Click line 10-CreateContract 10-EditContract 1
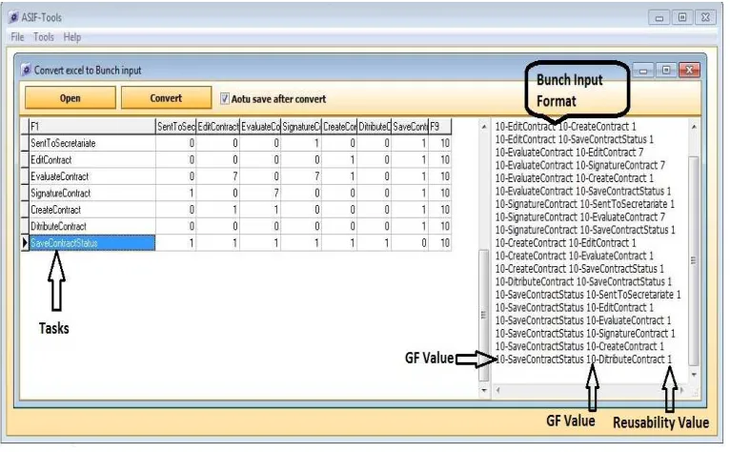 [565, 243]
